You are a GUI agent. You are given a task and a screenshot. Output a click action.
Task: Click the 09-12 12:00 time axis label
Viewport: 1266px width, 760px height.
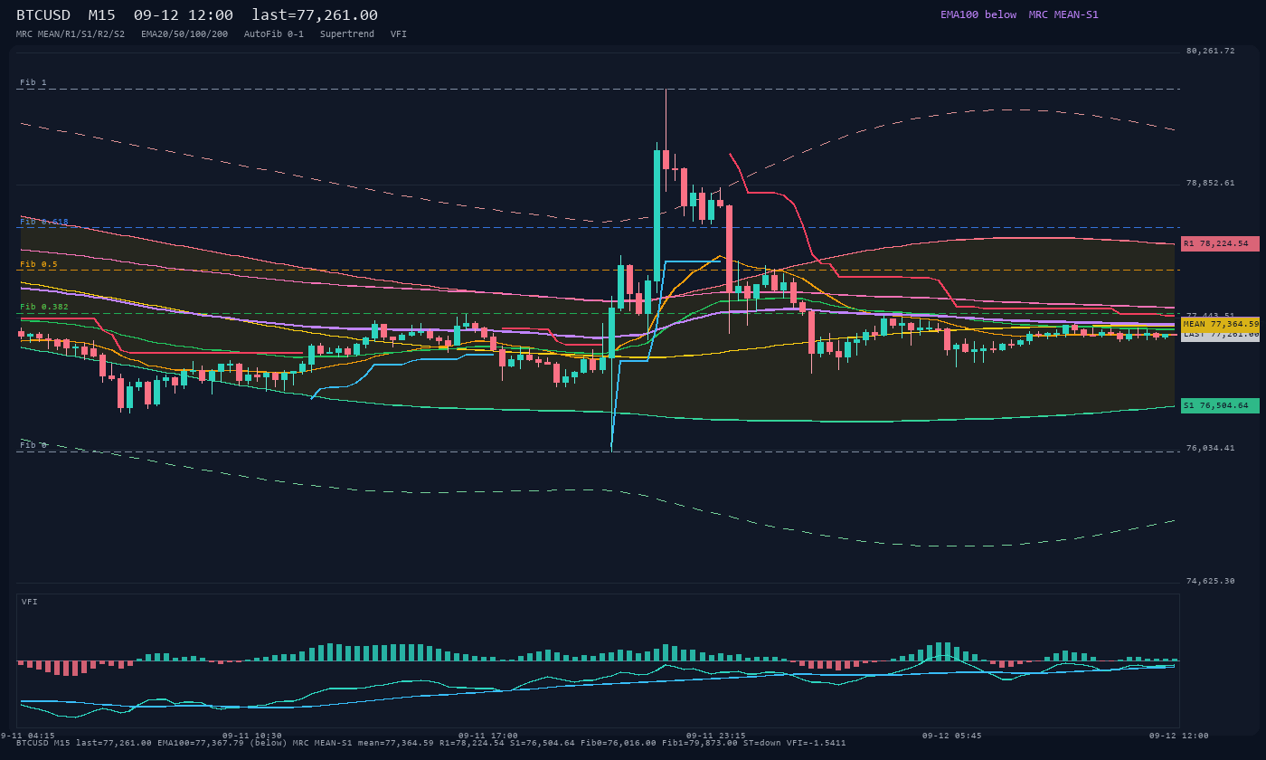coord(1179,736)
